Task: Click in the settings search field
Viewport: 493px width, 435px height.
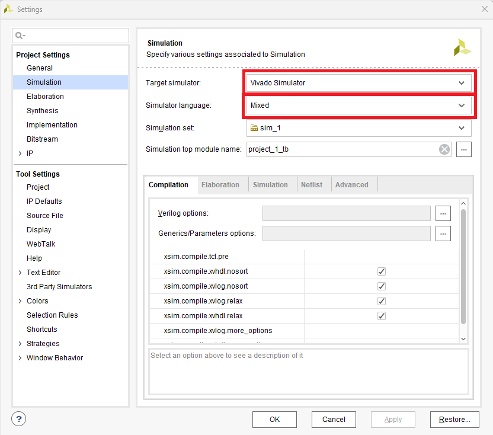Action: click(x=71, y=36)
